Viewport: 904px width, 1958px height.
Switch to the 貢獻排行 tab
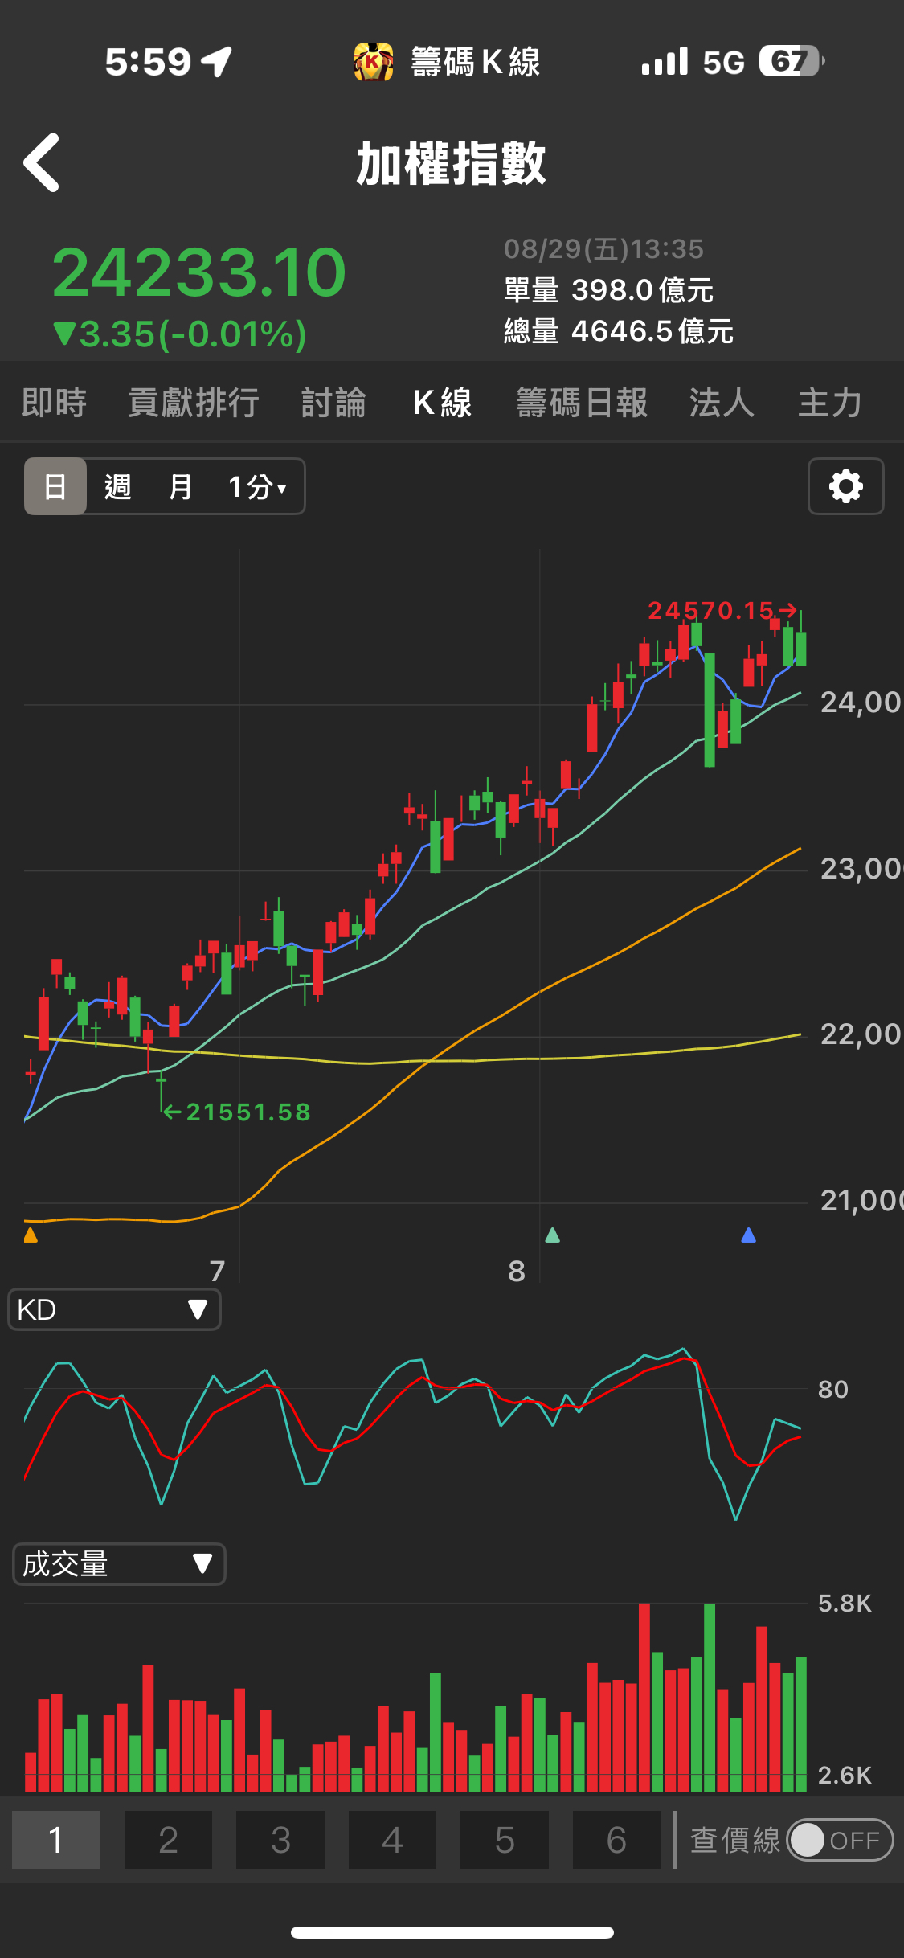193,403
